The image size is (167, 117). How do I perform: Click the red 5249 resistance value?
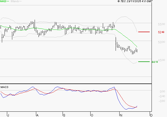[161, 32]
